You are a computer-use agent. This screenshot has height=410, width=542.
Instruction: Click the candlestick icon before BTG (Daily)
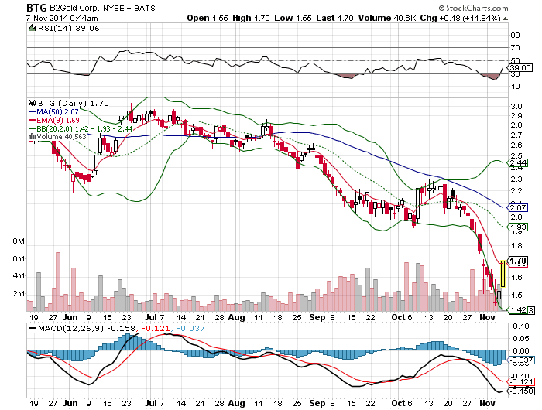click(33, 103)
